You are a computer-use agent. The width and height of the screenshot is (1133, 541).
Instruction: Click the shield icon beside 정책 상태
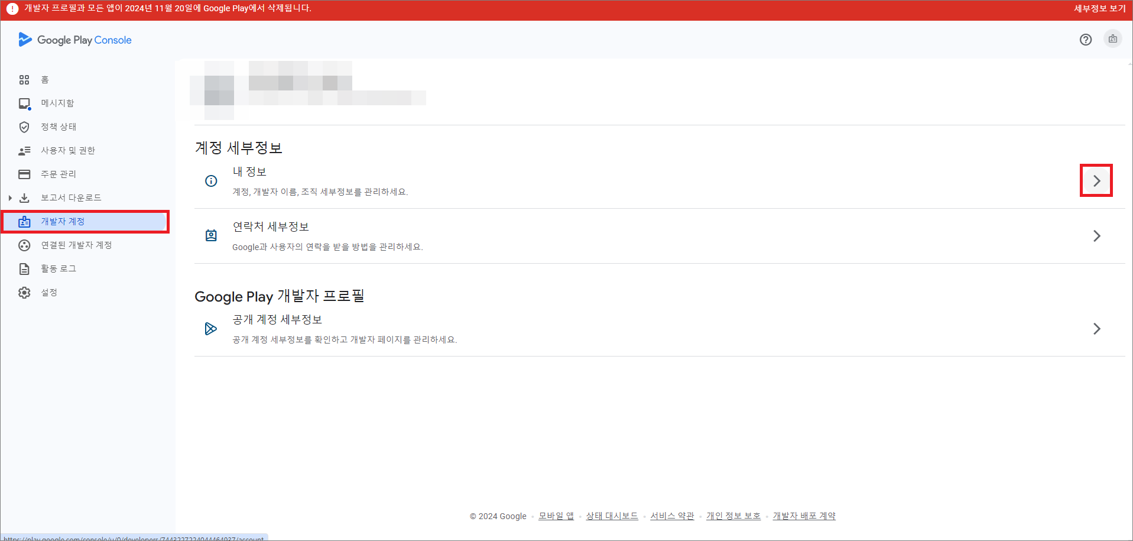(x=24, y=127)
